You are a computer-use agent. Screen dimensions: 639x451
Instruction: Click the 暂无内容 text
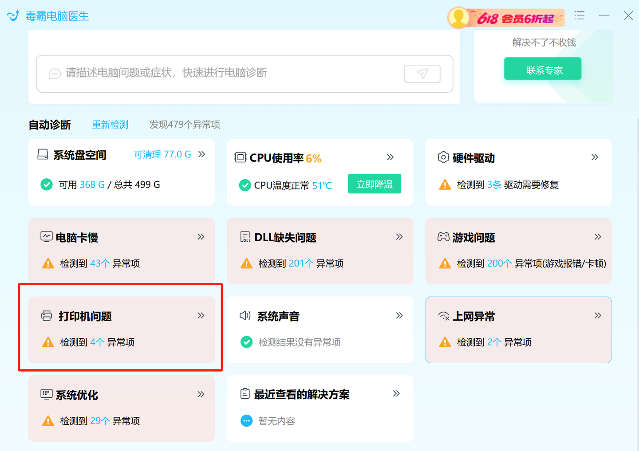277,421
